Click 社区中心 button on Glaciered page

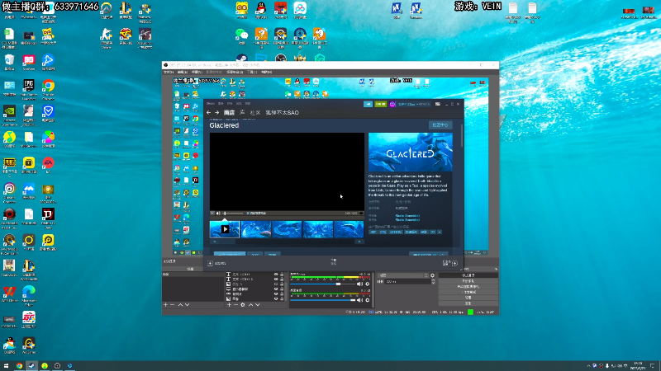tap(440, 125)
